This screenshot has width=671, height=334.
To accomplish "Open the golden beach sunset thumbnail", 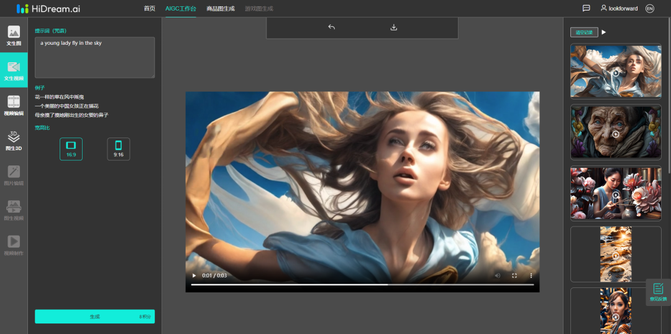I will click(x=616, y=254).
